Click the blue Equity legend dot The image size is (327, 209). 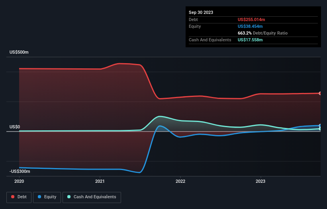tap(39, 197)
